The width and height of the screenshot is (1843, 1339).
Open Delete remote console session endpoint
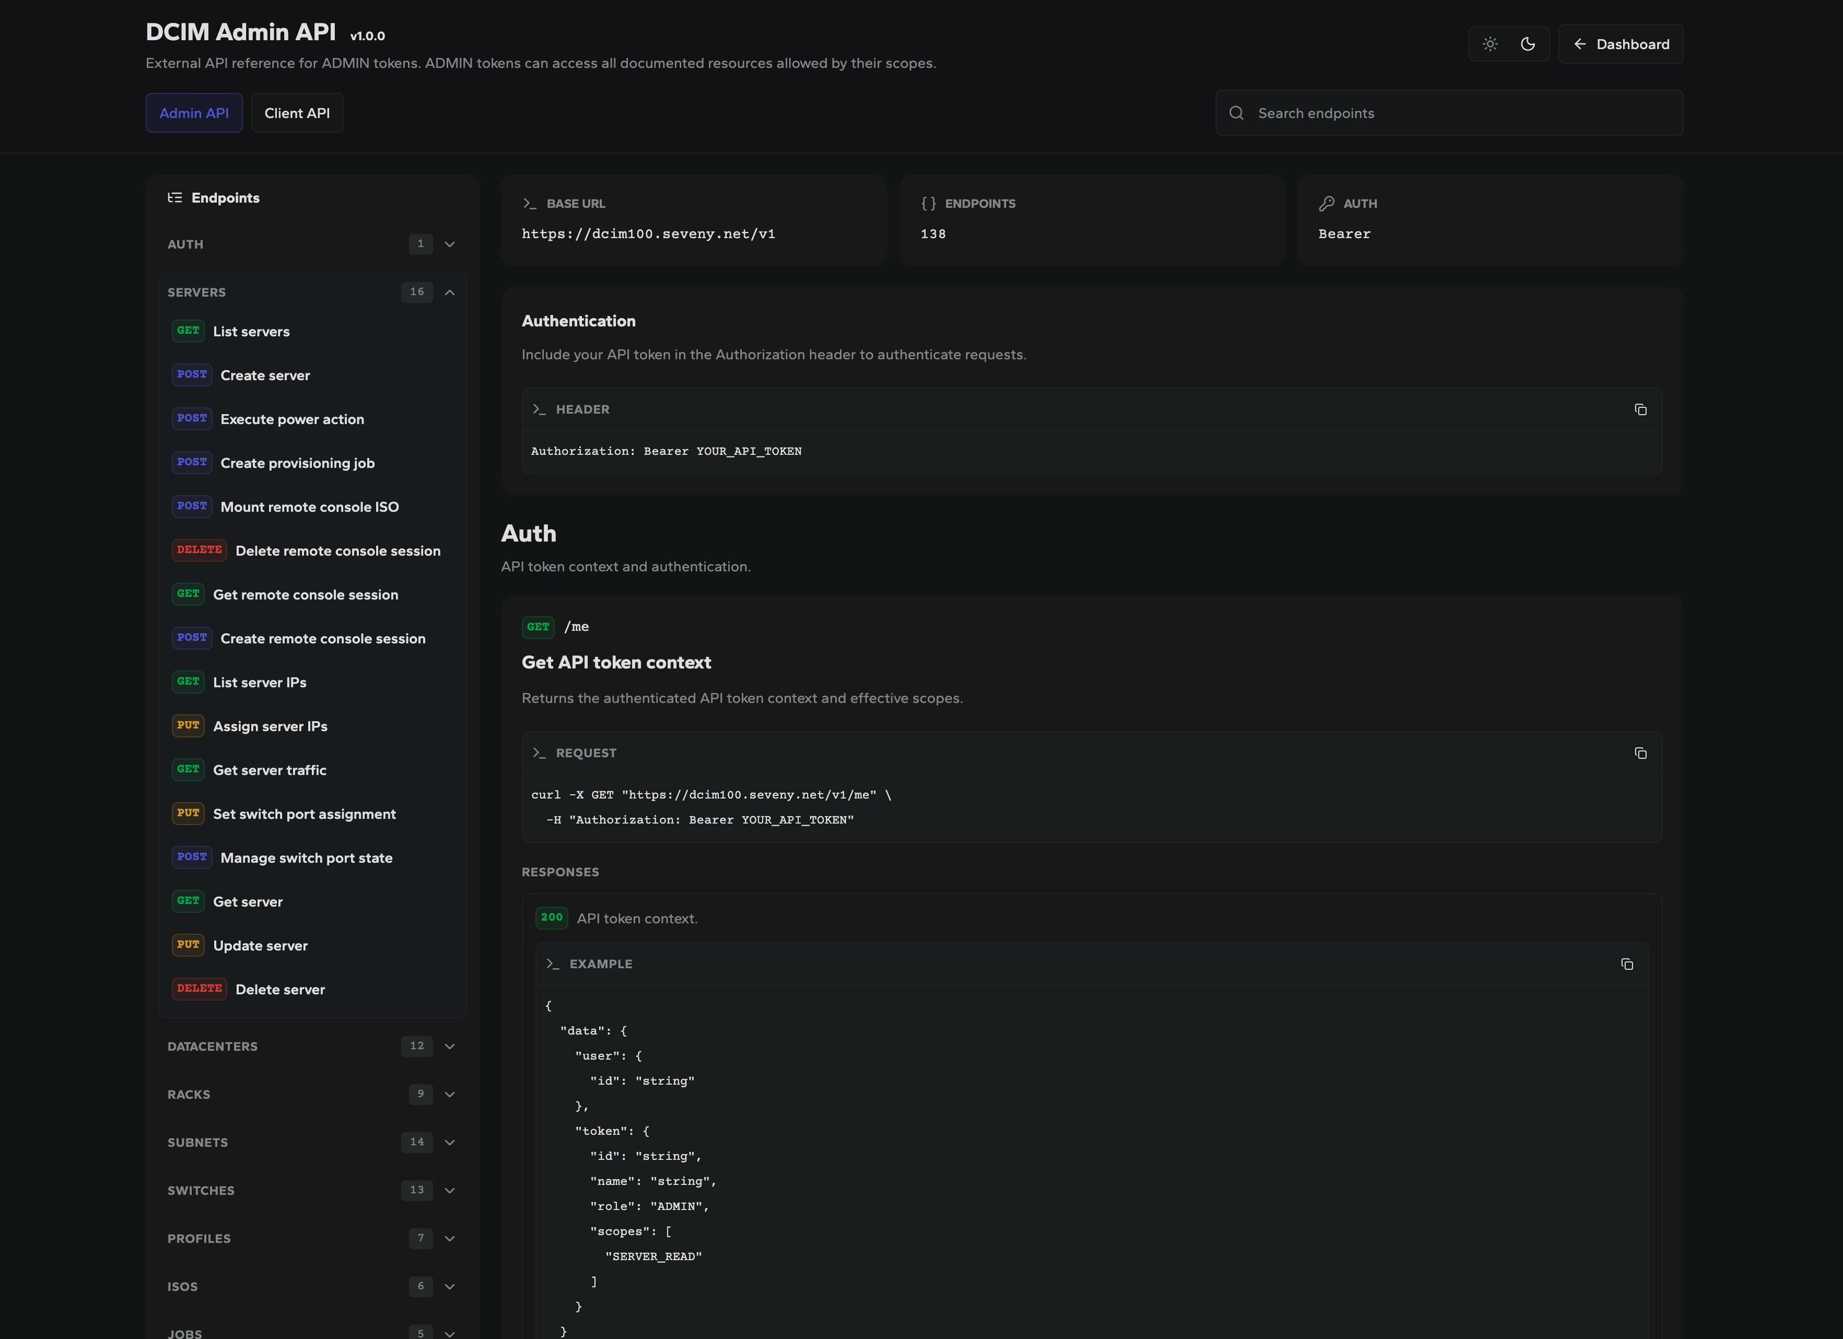[312, 551]
